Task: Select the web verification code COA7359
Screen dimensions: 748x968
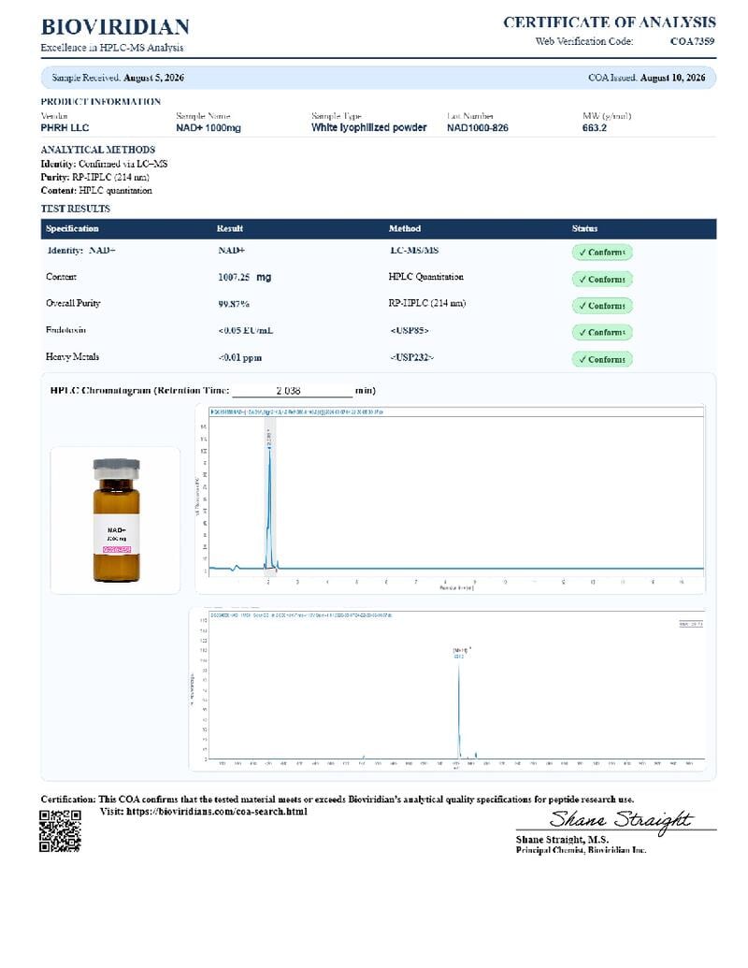Action: click(x=693, y=41)
